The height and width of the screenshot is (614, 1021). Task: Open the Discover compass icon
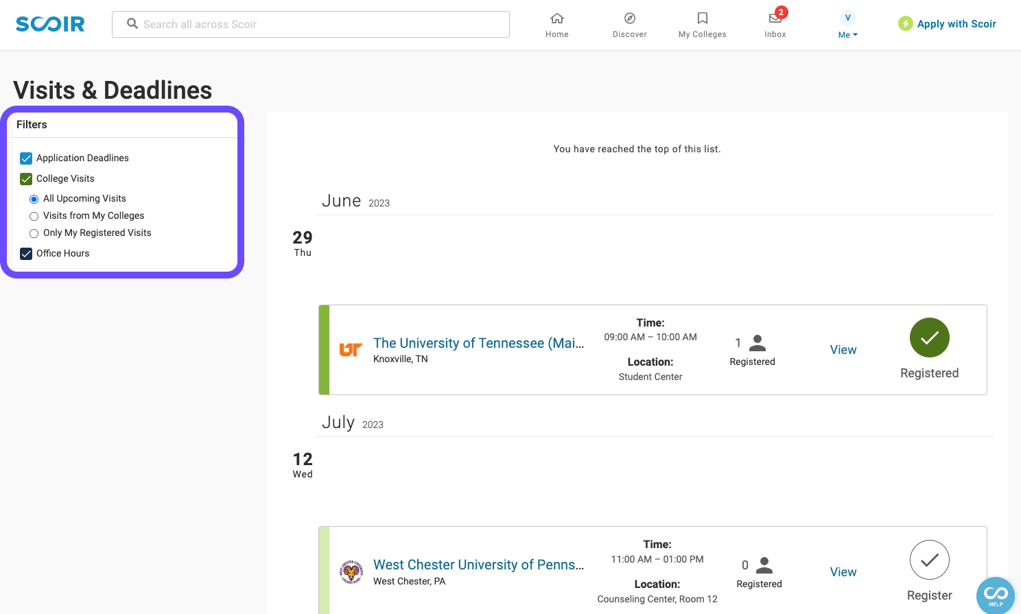[630, 18]
